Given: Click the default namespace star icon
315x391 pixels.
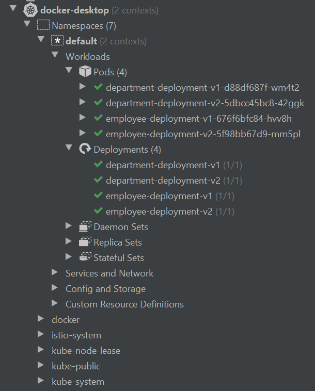Looking at the screenshot, I should tap(57, 41).
